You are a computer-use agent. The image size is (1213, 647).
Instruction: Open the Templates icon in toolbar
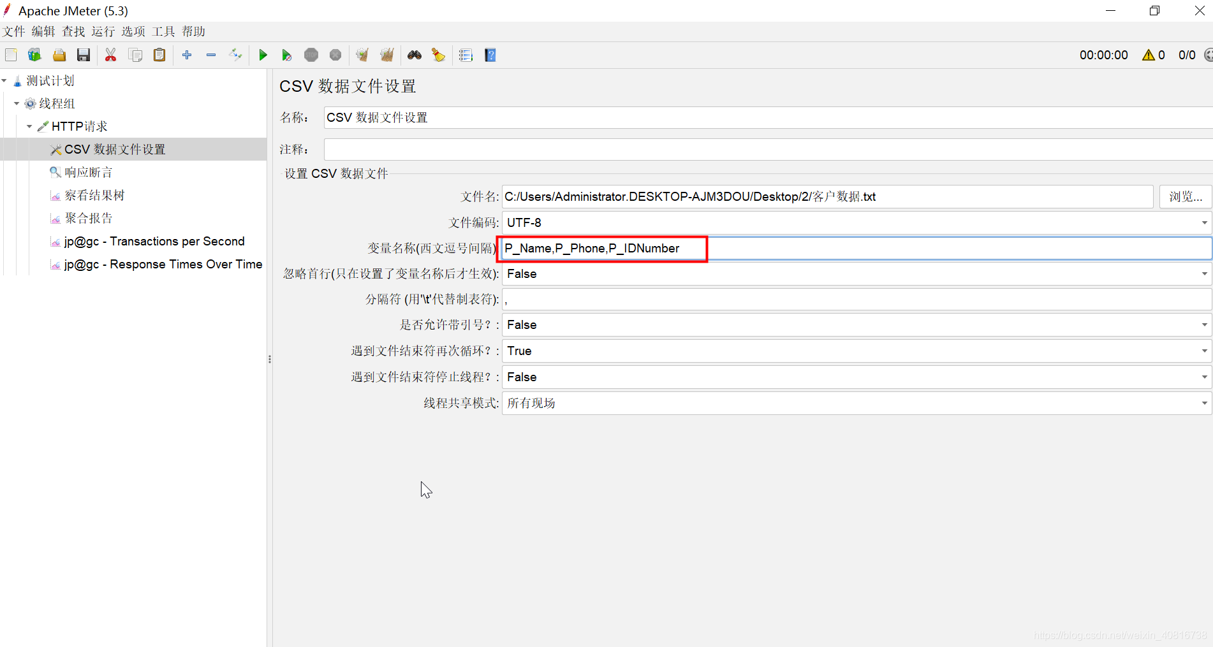pyautogui.click(x=34, y=55)
